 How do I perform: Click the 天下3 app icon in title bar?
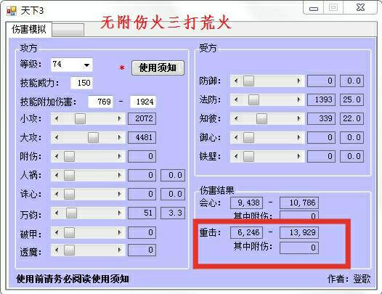(11, 10)
